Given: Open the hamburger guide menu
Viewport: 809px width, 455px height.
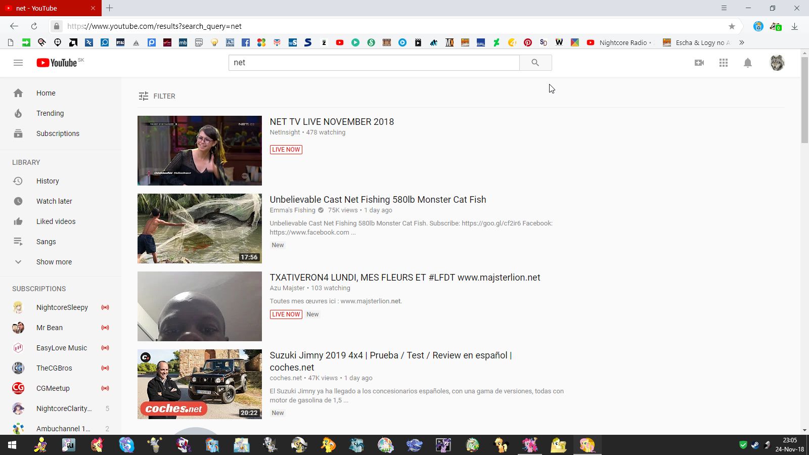Looking at the screenshot, I should pyautogui.click(x=18, y=63).
